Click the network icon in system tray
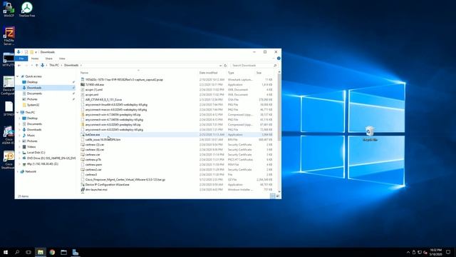456x257 pixels. pyautogui.click(x=420, y=252)
